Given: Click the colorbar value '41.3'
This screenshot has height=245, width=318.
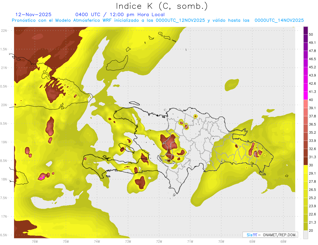Looking at the screenshot, I should coord(312,92).
